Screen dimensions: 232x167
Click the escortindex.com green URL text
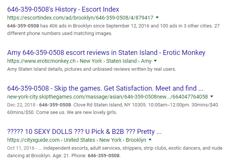pyautogui.click(x=80, y=17)
